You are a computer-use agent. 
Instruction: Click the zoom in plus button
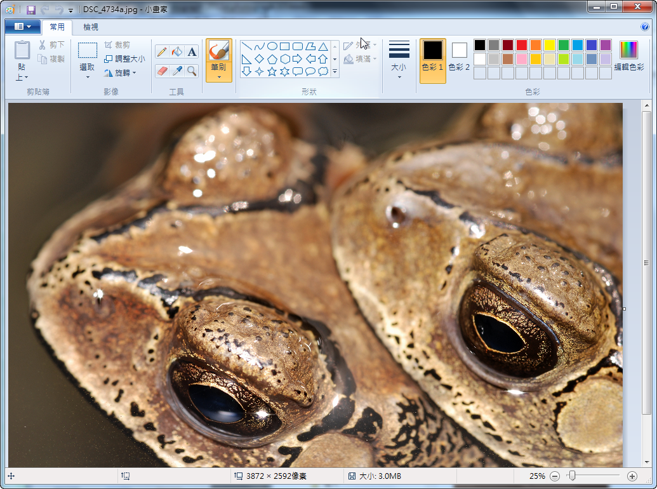[x=632, y=476]
